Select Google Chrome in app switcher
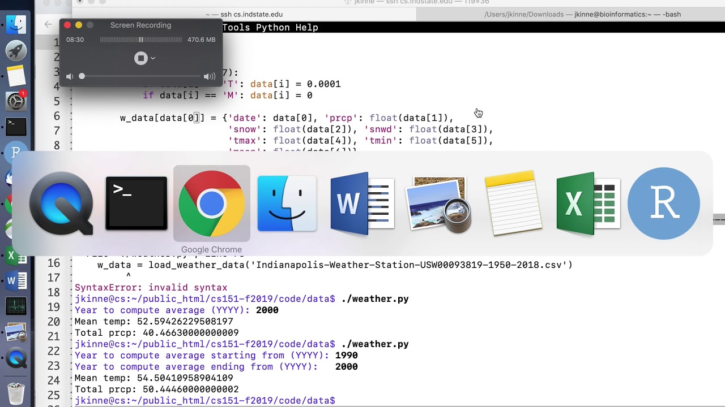This screenshot has width=725, height=407. click(x=211, y=203)
